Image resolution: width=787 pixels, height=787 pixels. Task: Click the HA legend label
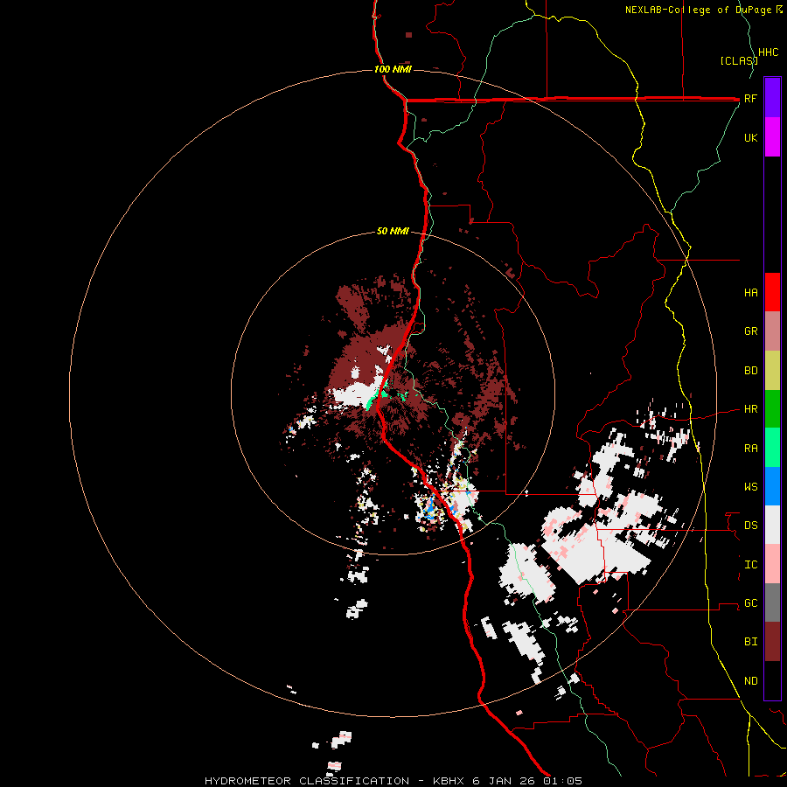[x=750, y=292]
